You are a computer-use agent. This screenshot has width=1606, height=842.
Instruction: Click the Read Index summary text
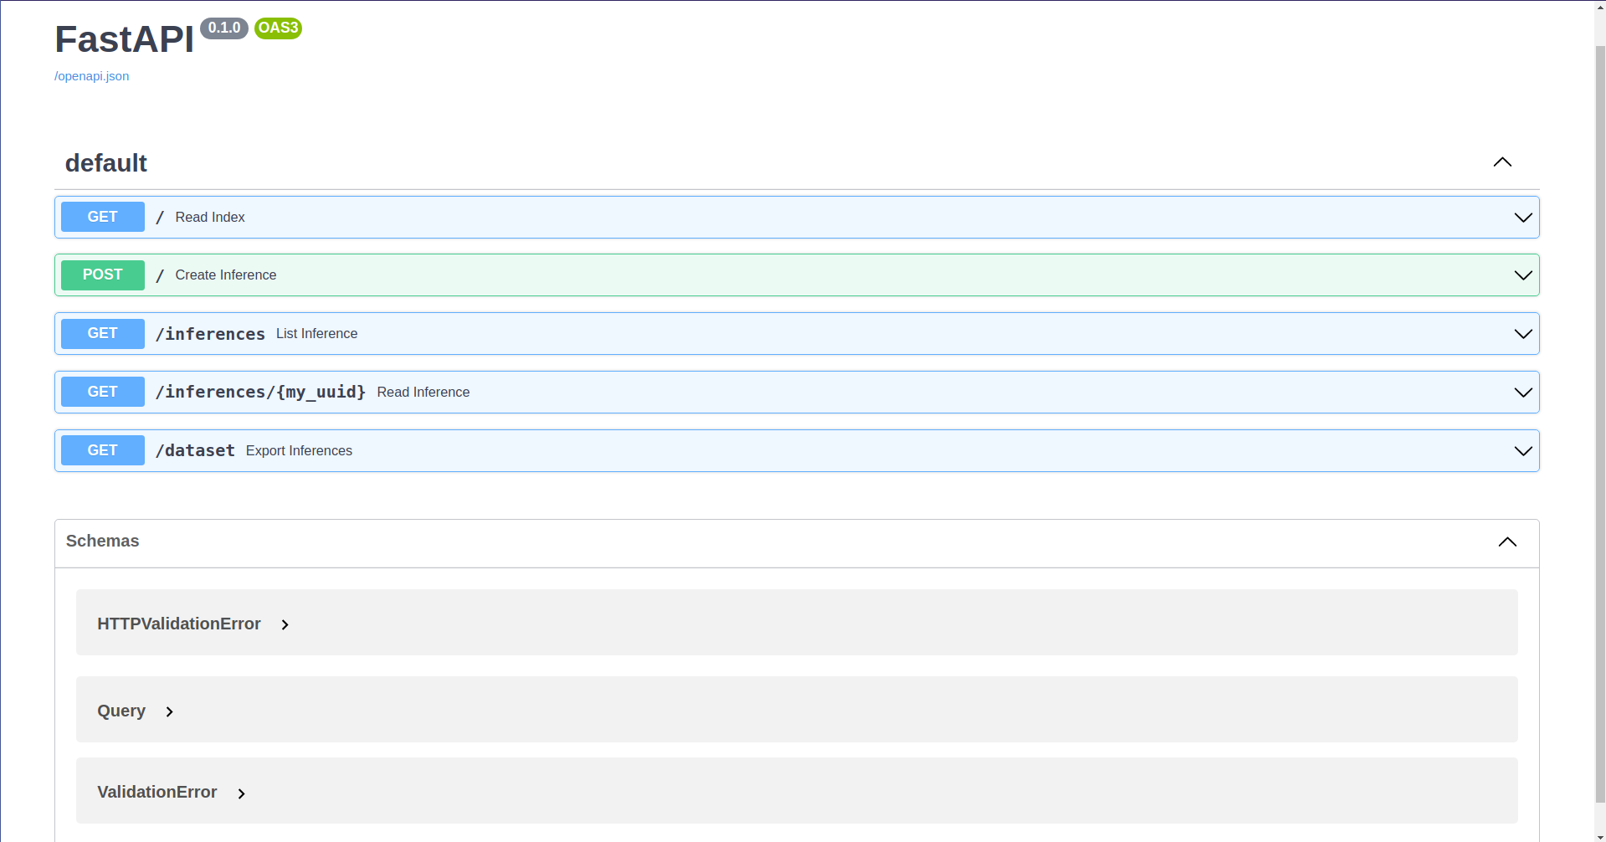[210, 218]
